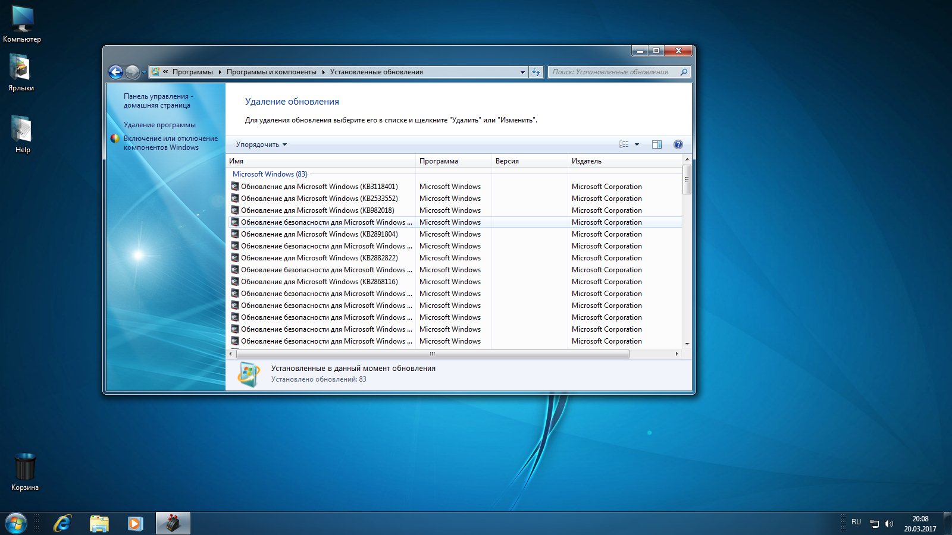Screen dimensions: 952x535
Task: Open the address bar history dropdown
Action: pyautogui.click(x=522, y=72)
